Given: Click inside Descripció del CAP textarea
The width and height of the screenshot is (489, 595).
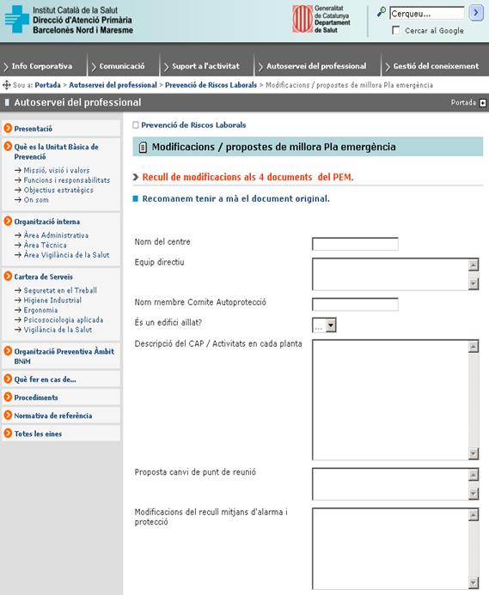Looking at the screenshot, I should click(390, 400).
